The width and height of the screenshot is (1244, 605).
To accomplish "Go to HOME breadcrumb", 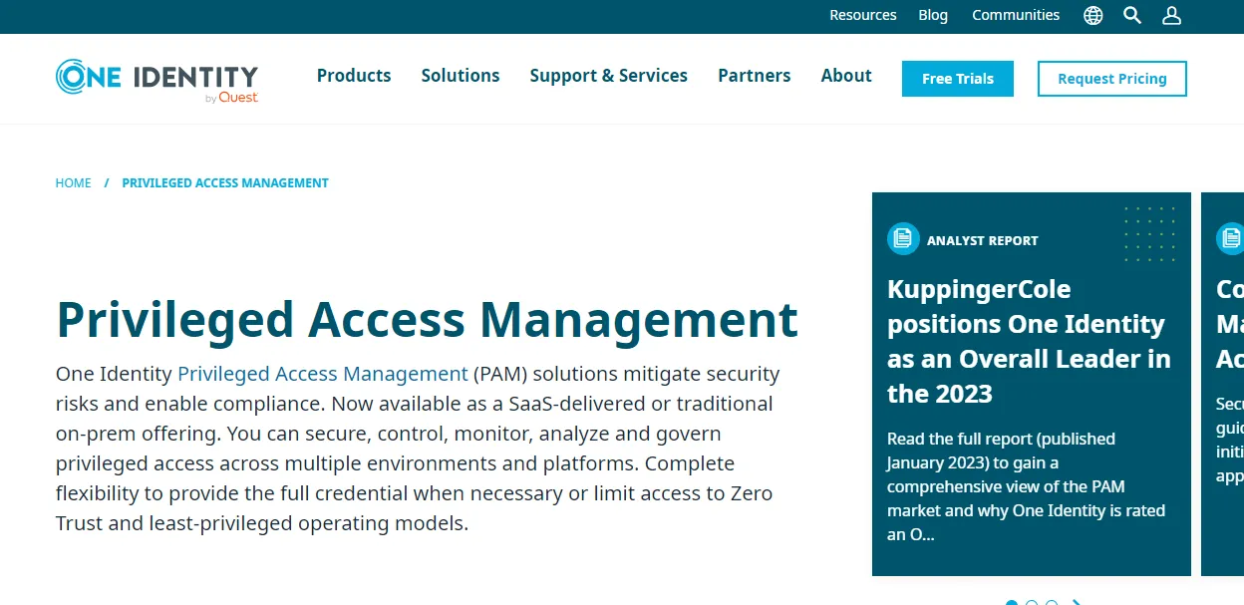I will coord(73,183).
